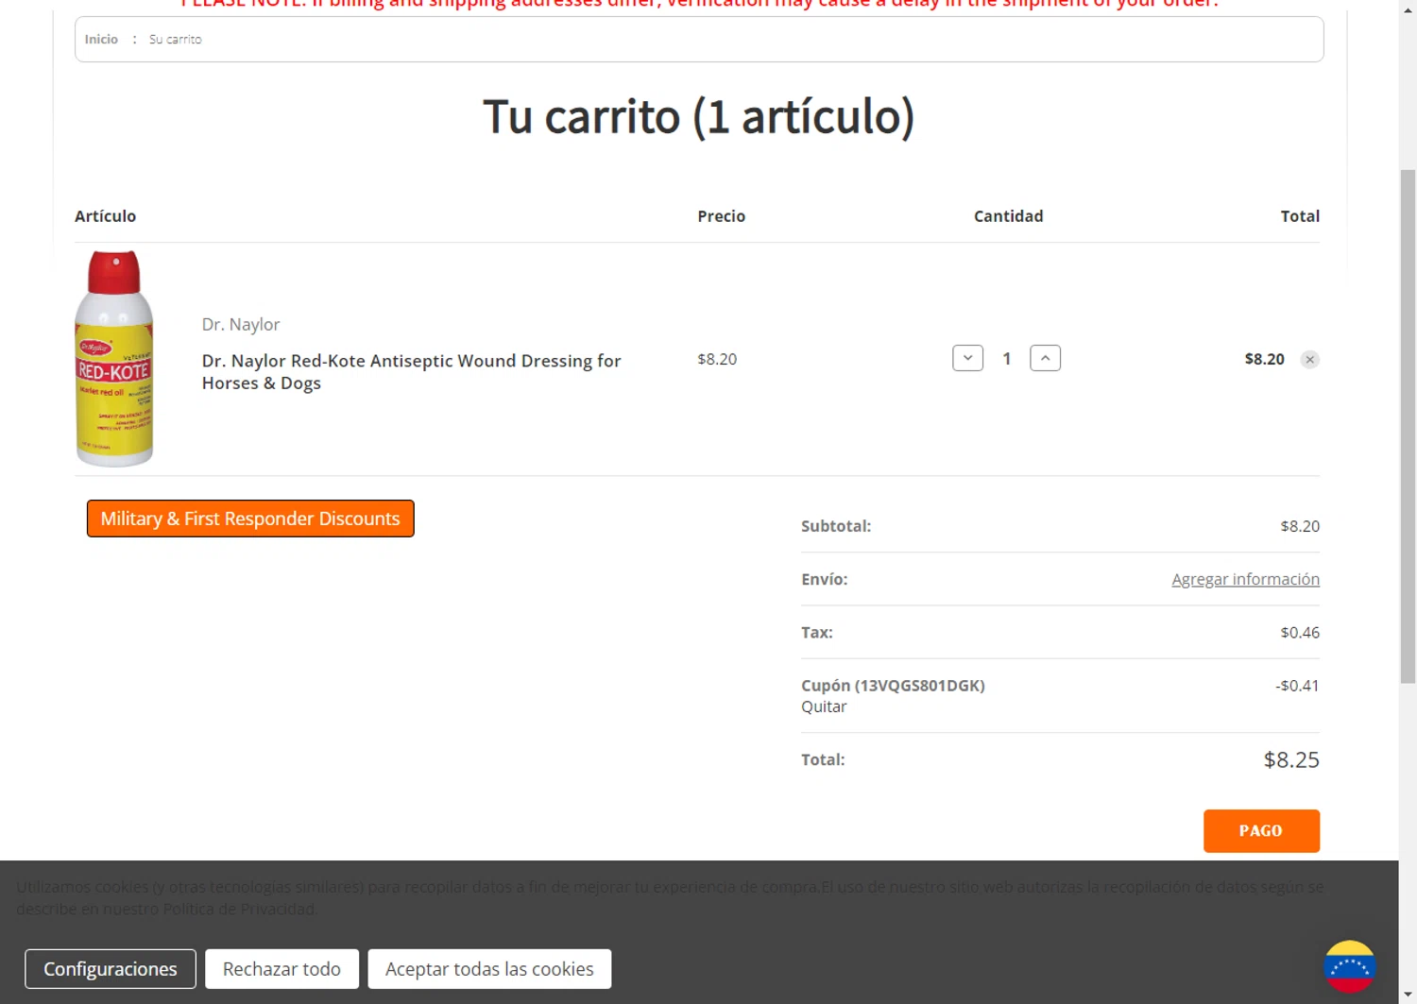Click the Military & First Responder Discounts button
Screen dimensions: 1417x1004
tap(250, 519)
